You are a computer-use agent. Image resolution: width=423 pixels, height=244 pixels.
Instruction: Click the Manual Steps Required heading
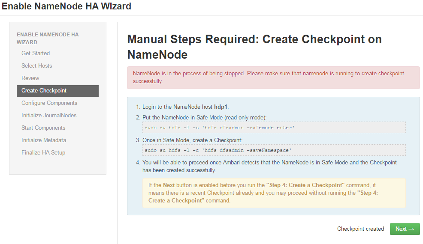point(254,47)
